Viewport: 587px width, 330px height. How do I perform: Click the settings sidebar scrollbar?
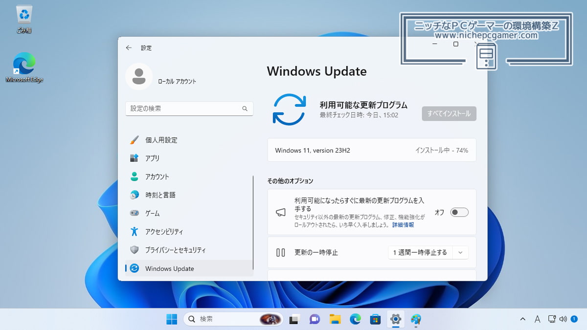pos(253,222)
